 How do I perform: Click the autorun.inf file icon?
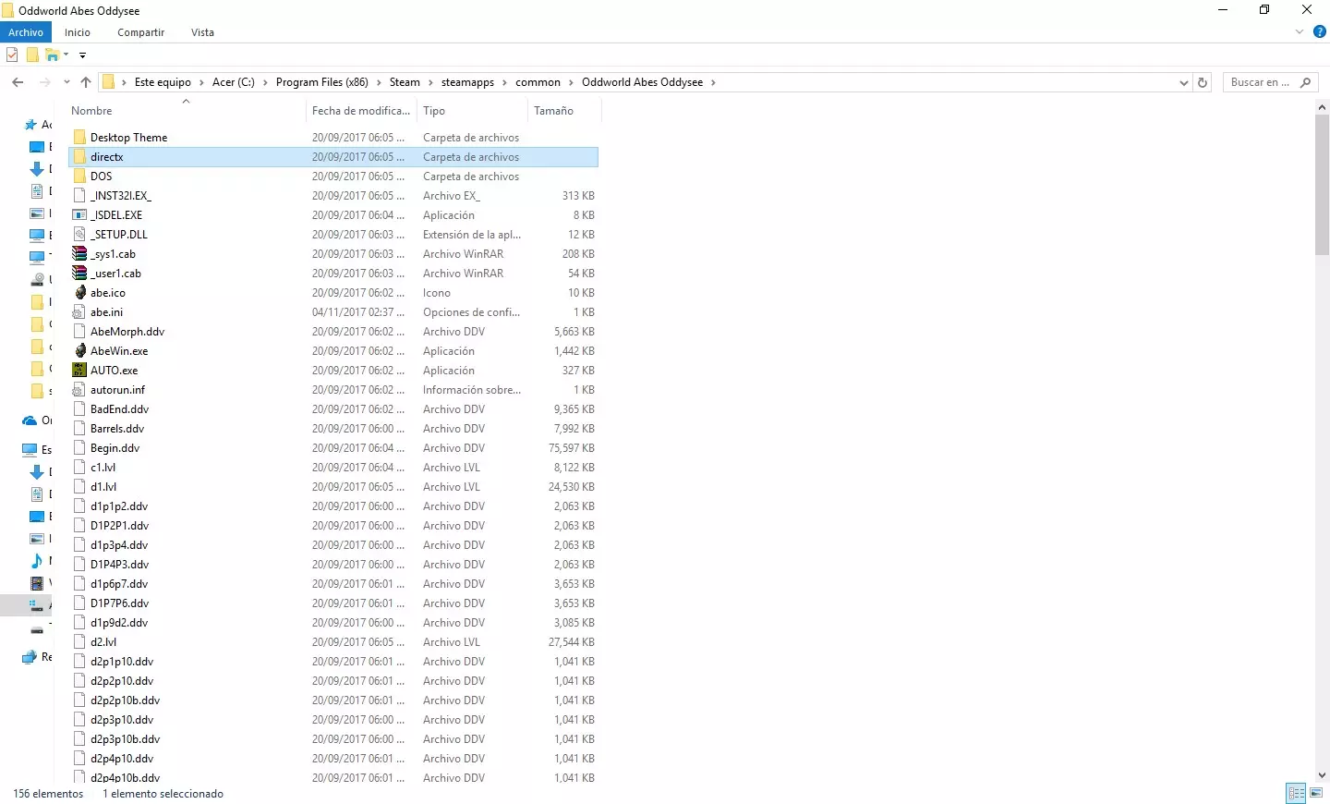[79, 390]
